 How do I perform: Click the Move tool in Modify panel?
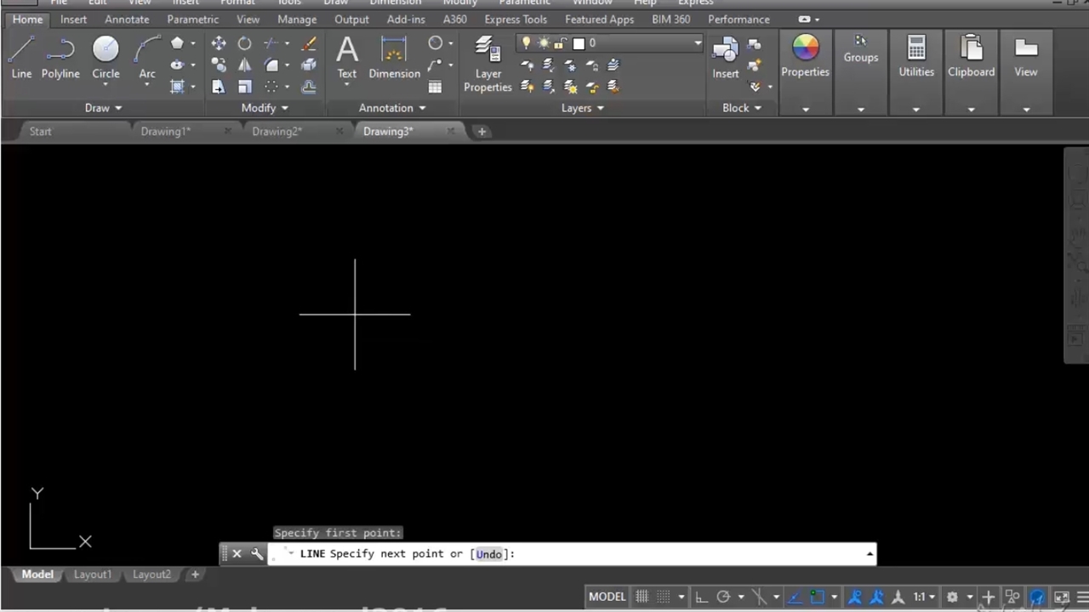tap(219, 43)
